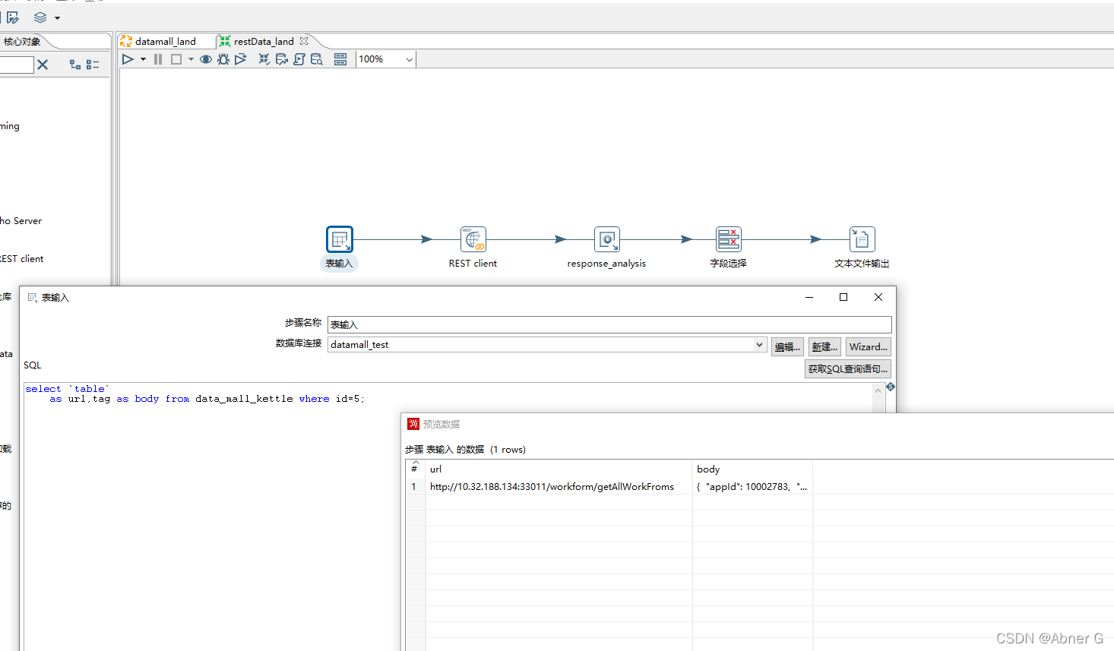Viewport: 1114px width, 651px height.
Task: Switch to the restData_land tab
Action: tap(263, 41)
